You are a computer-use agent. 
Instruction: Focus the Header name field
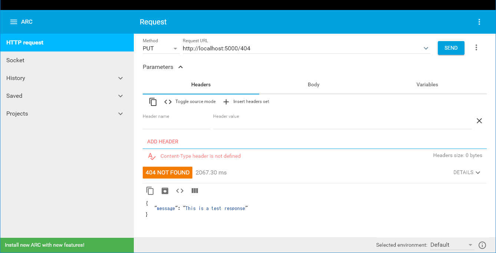pyautogui.click(x=176, y=124)
